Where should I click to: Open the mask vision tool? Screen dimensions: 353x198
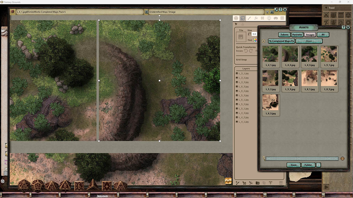point(276,18)
